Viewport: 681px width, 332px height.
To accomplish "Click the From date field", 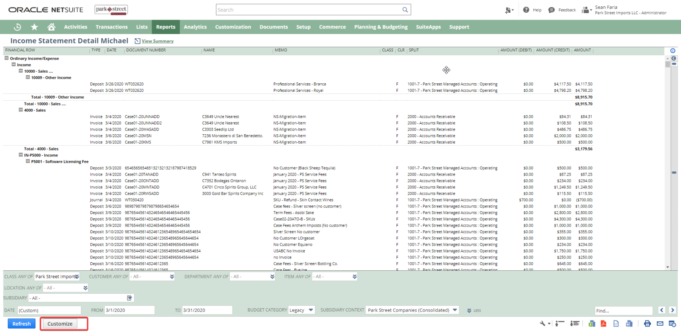I will tap(129, 310).
